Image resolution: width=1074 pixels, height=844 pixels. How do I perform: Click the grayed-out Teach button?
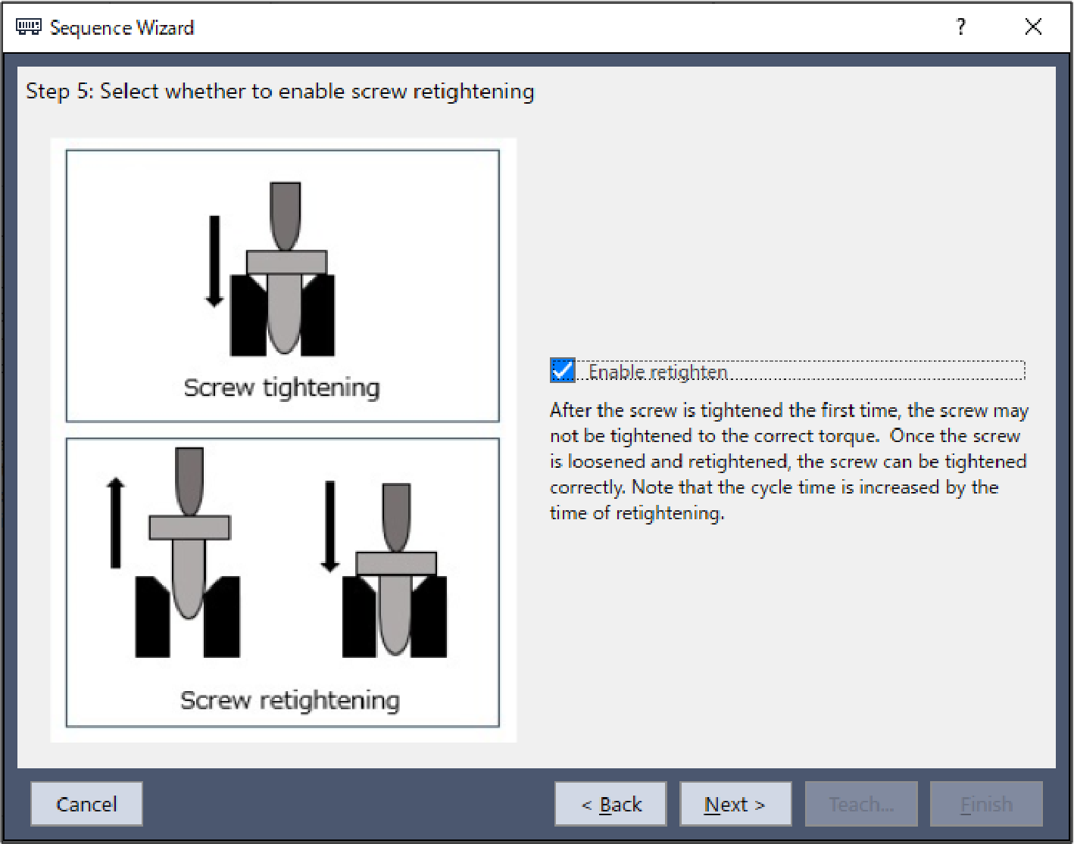(x=861, y=804)
